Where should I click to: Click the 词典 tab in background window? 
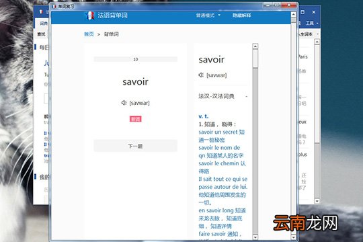pos(43,23)
